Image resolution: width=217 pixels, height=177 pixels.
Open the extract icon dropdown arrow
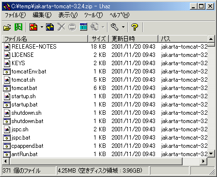(42, 27)
